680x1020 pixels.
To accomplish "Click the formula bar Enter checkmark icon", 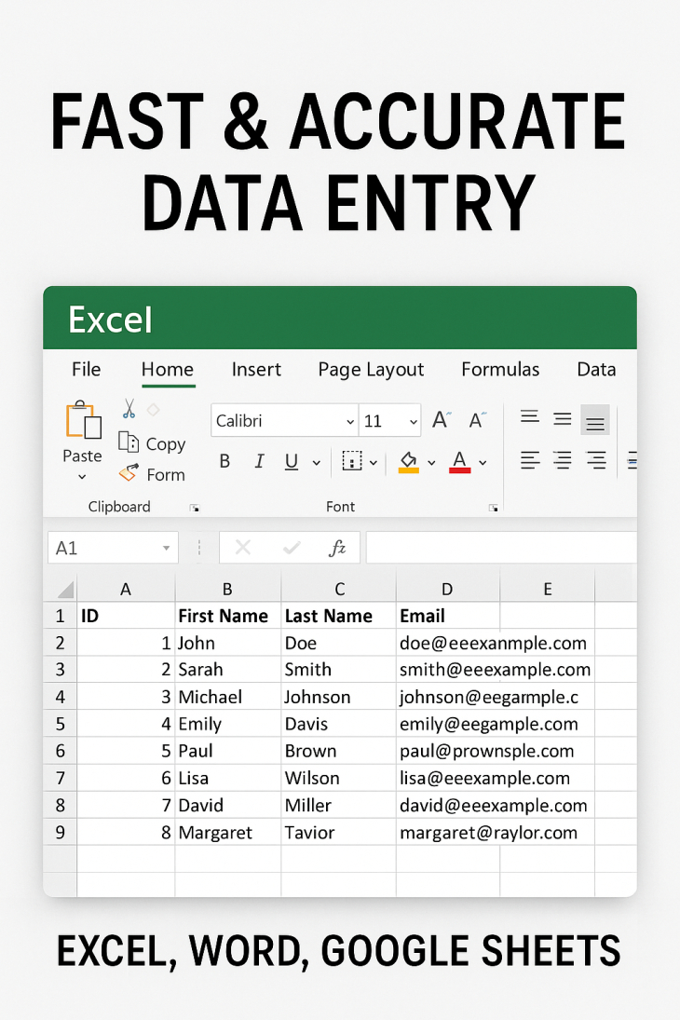I will click(292, 549).
